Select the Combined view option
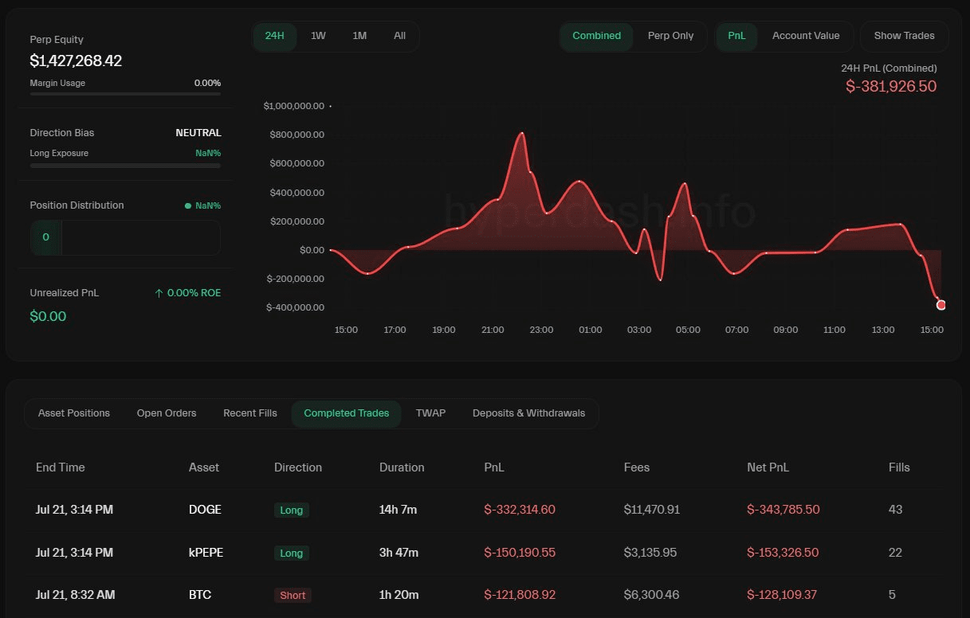This screenshot has height=618, width=970. [596, 36]
